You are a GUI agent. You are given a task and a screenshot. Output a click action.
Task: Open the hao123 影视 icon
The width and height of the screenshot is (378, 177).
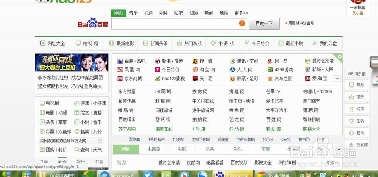pyautogui.click(x=157, y=79)
